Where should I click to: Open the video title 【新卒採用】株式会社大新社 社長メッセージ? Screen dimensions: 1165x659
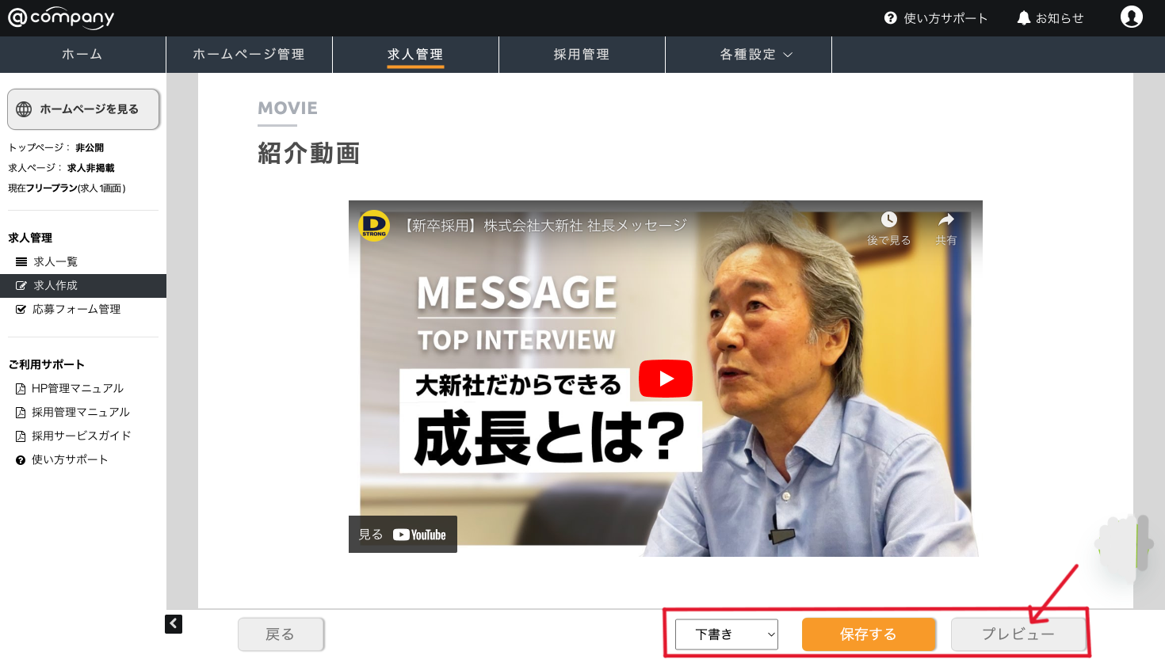[544, 226]
